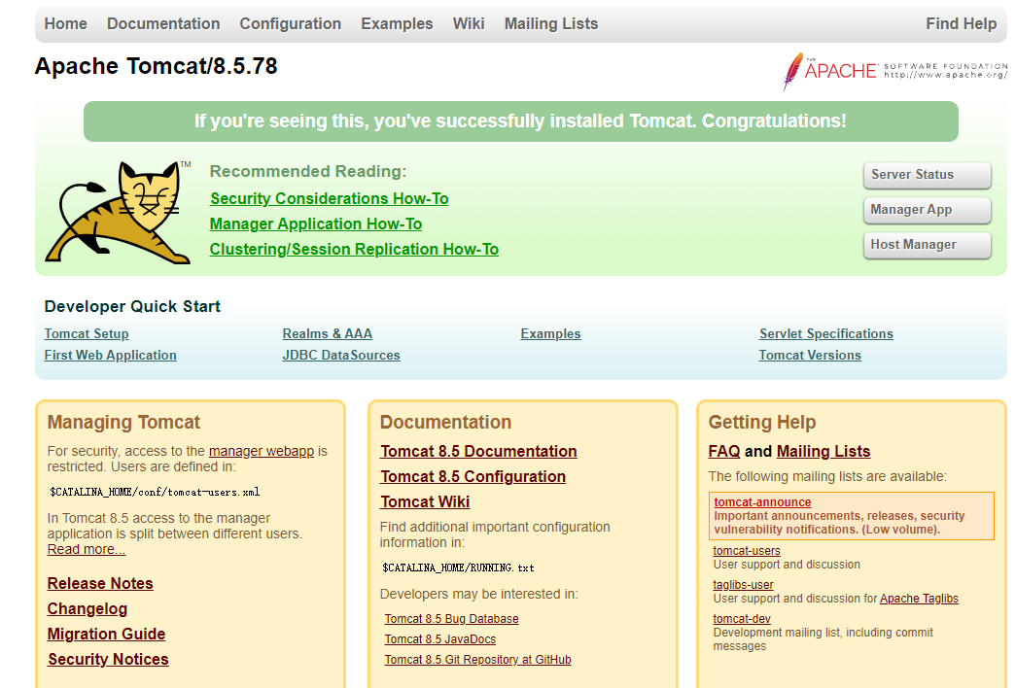Open Security Considerations How-To link
The width and height of the screenshot is (1016, 688).
tap(330, 199)
